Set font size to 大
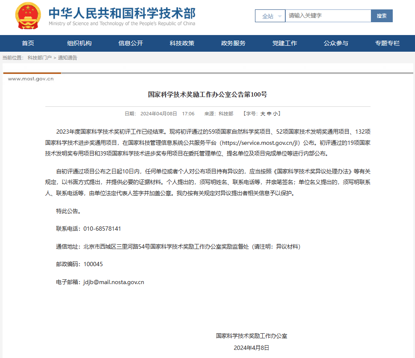The height and width of the screenshot is (358, 415). pos(263,114)
